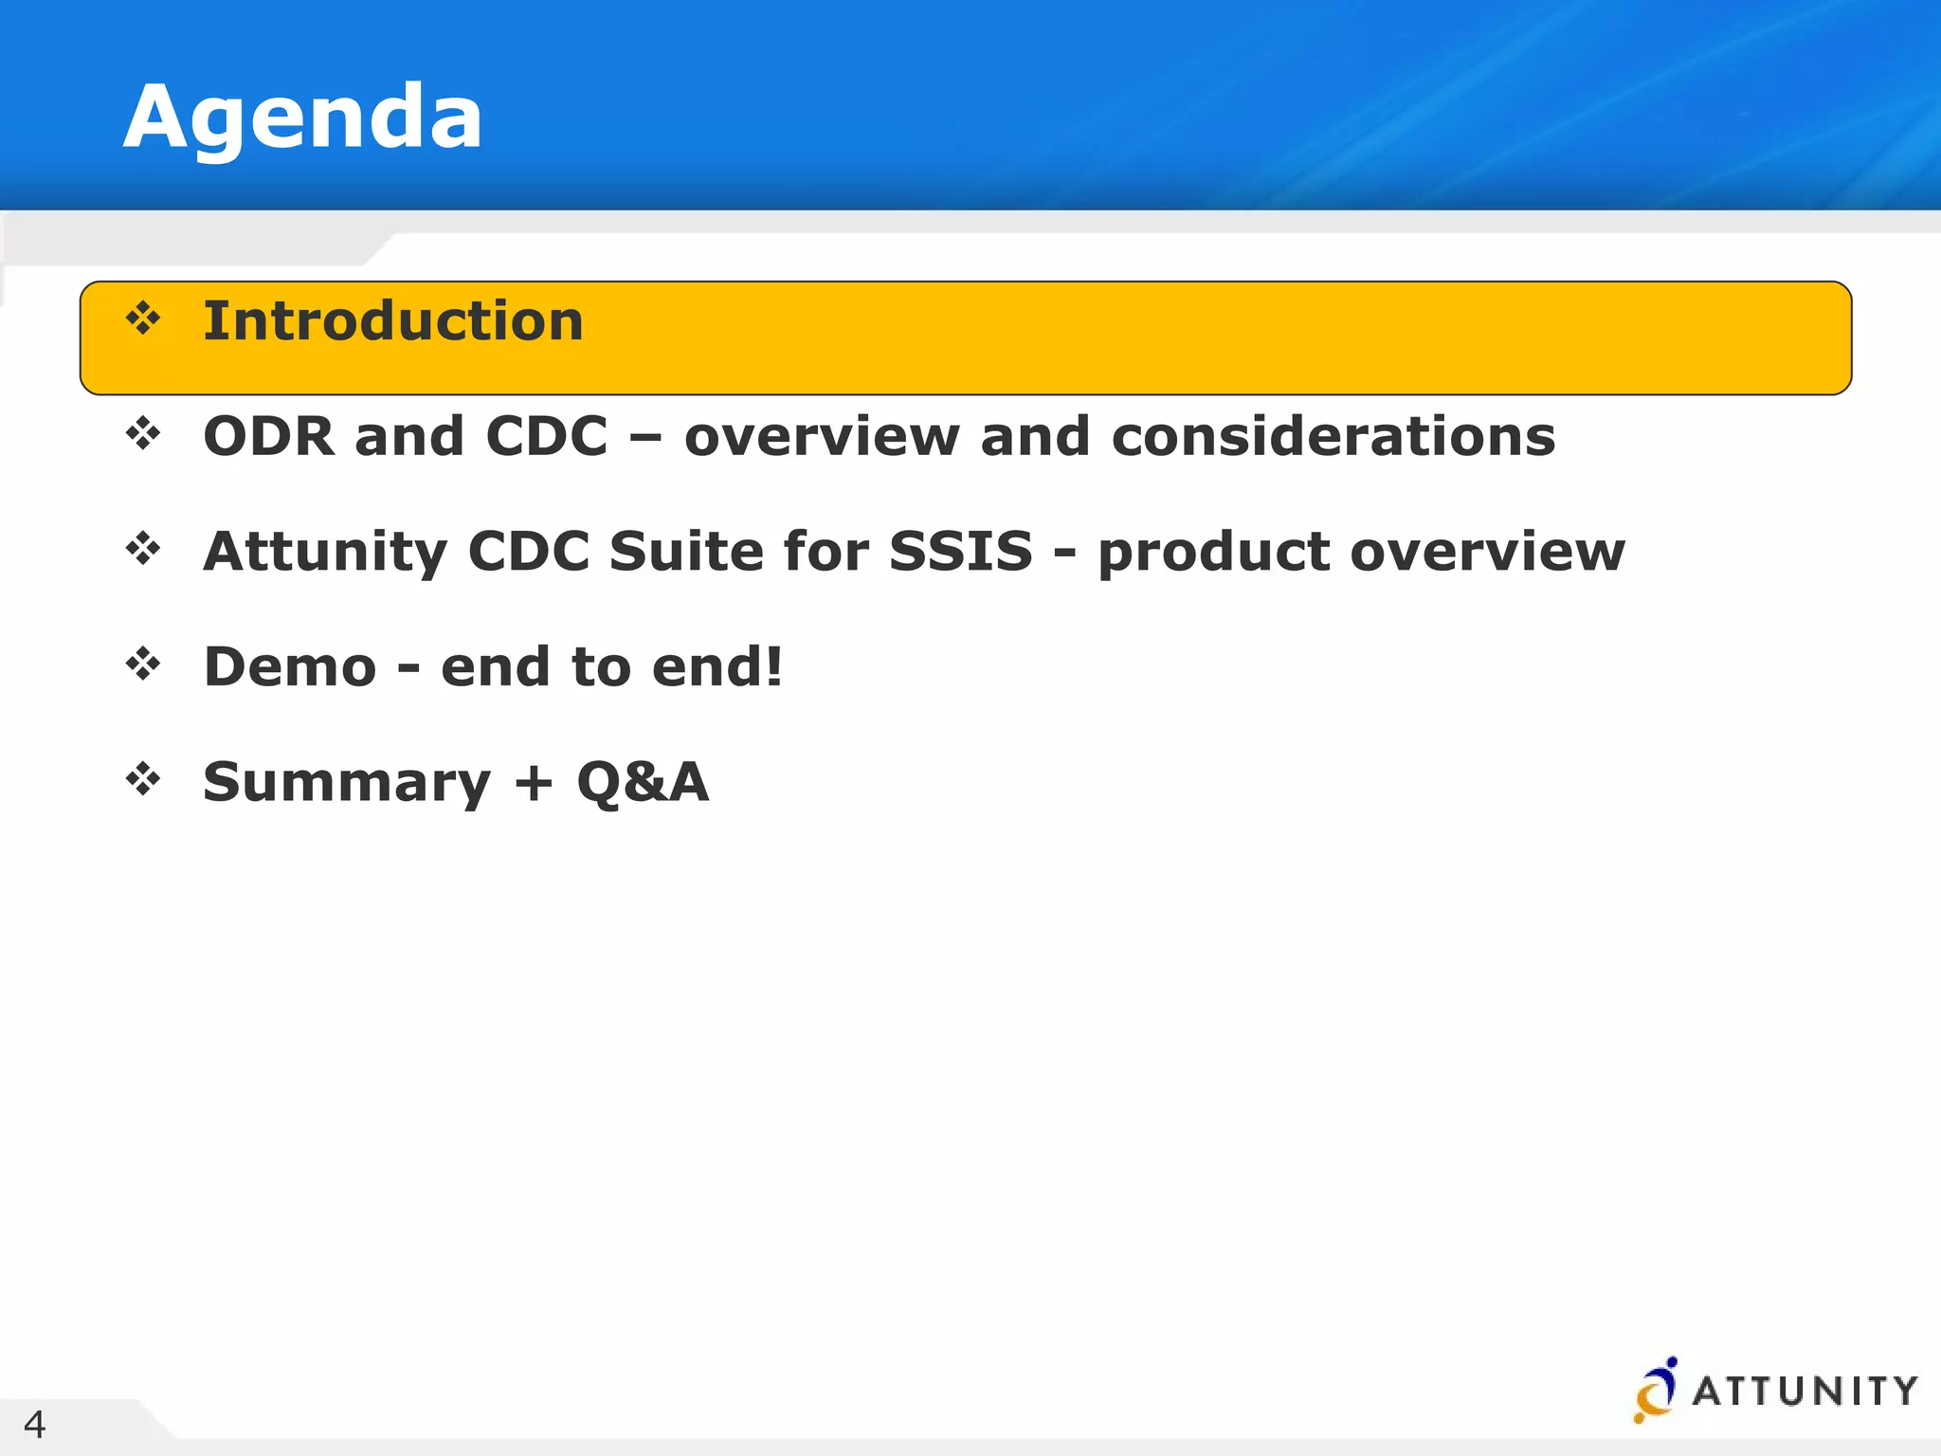Click the diamond bullet beside ODR and CDC
The width and height of the screenshot is (1941, 1456).
click(x=143, y=433)
